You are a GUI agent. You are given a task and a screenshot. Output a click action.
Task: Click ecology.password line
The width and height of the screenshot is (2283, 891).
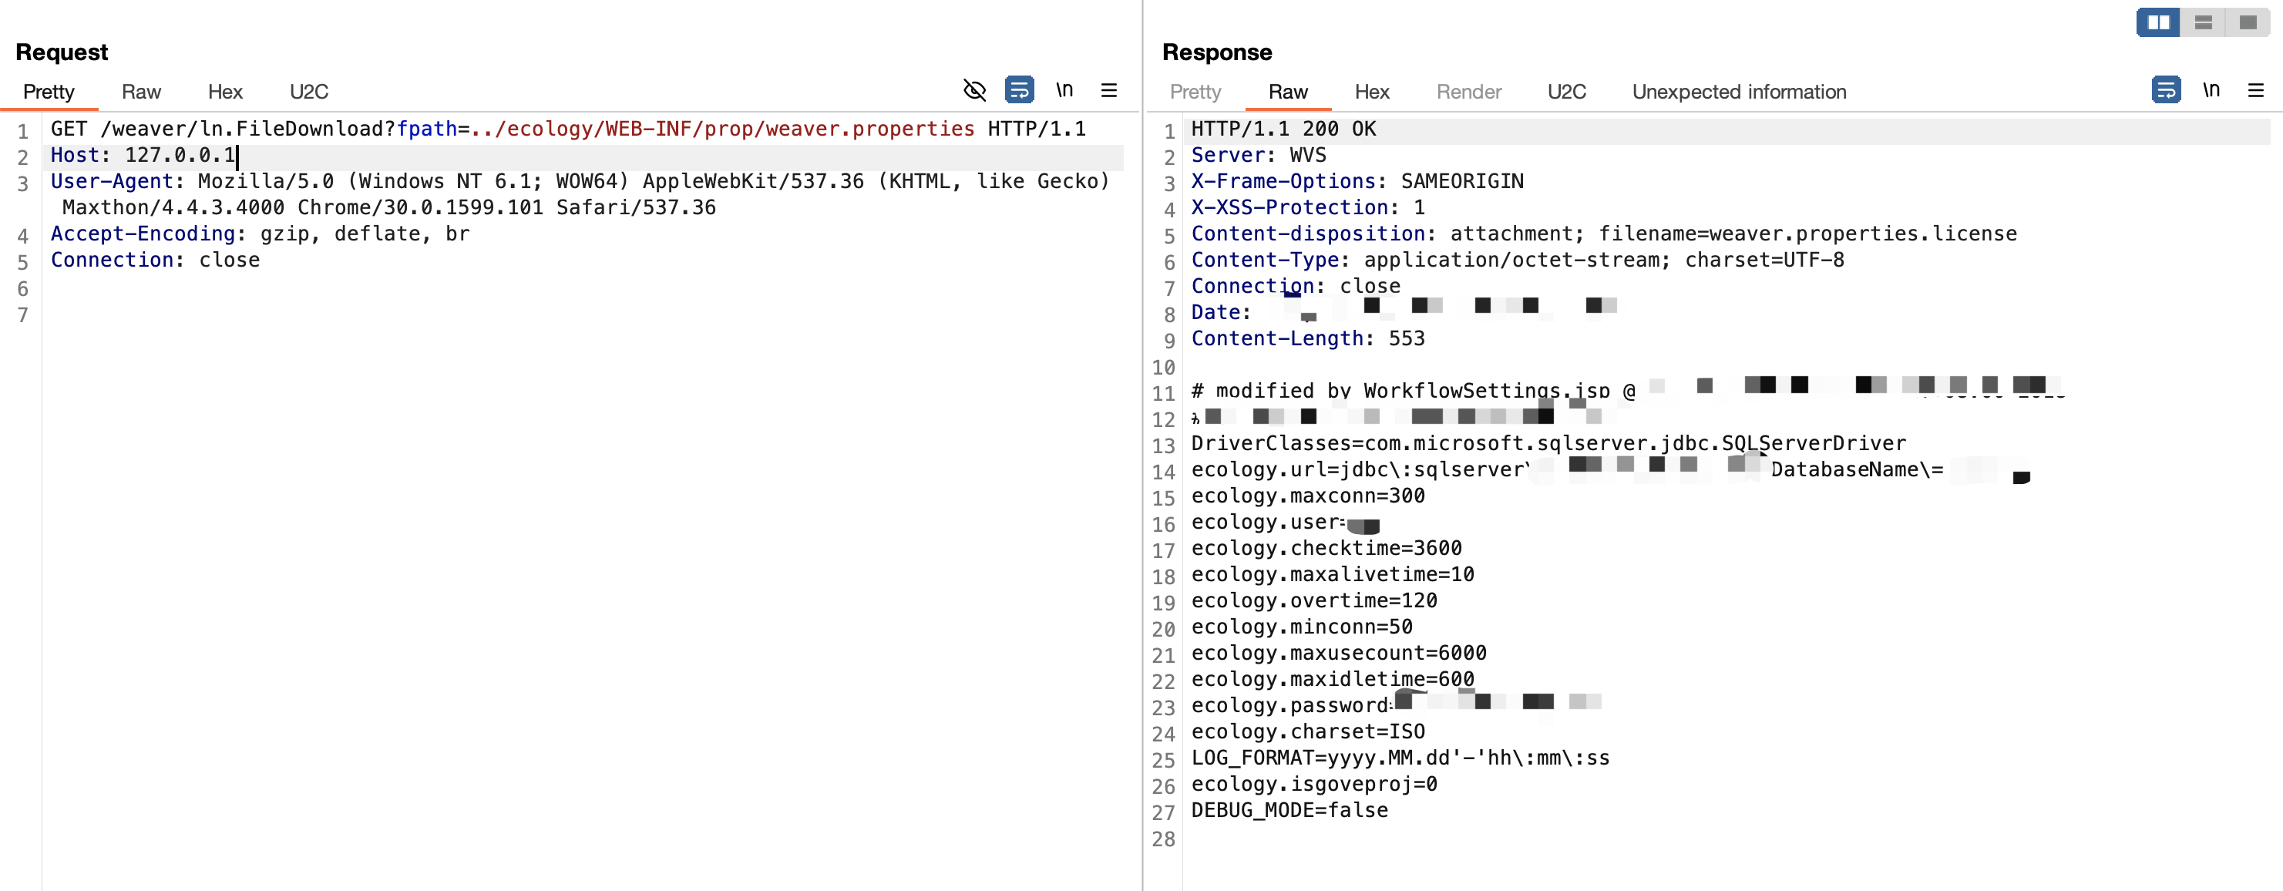pos(1396,706)
